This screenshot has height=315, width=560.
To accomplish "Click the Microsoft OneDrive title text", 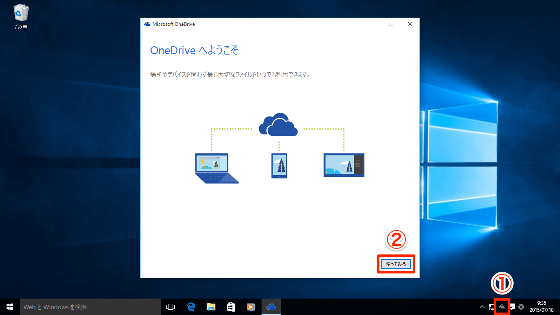I will click(x=173, y=24).
